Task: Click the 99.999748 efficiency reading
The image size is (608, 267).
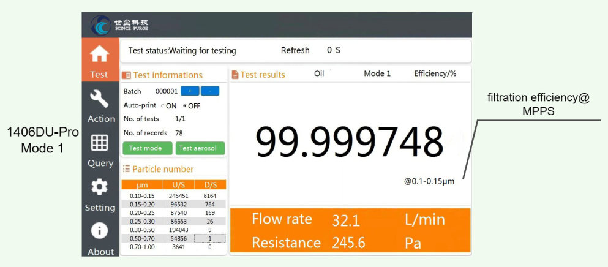Action: click(349, 142)
